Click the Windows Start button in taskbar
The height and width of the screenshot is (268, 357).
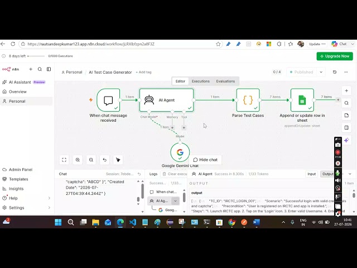click(58, 222)
